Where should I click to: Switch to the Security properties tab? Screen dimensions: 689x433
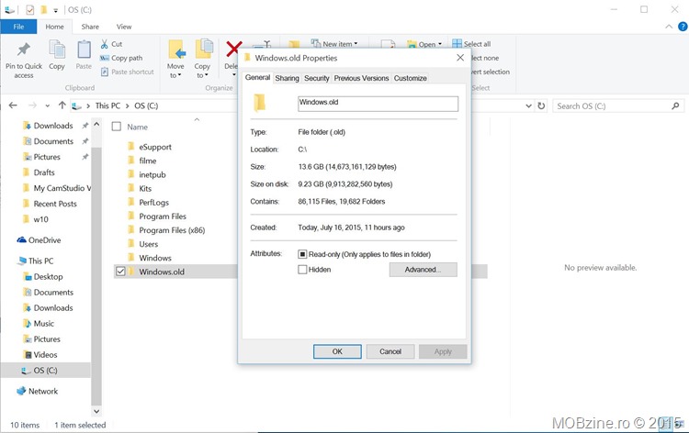(316, 78)
